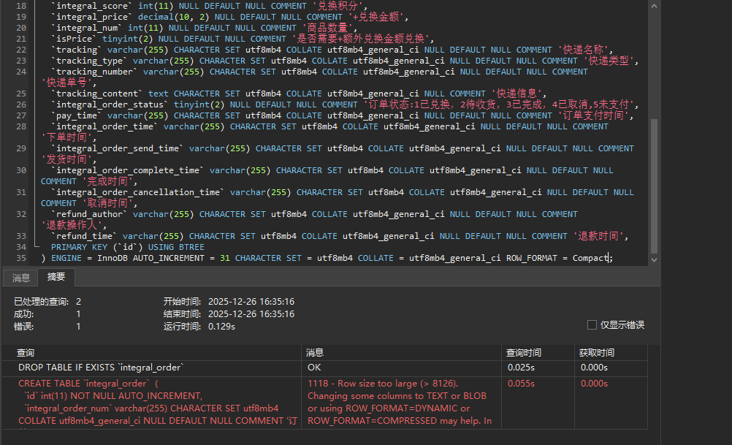The image size is (732, 445).
Task: Select the 摘要 tab
Action: [56, 278]
